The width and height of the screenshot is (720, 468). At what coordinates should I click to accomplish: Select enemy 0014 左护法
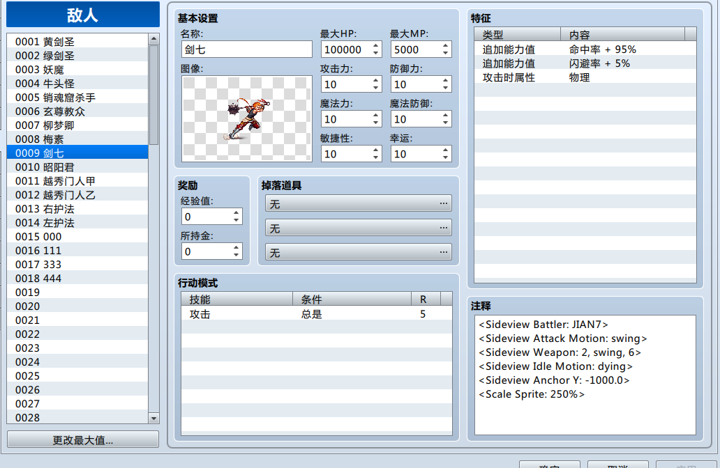tap(77, 223)
